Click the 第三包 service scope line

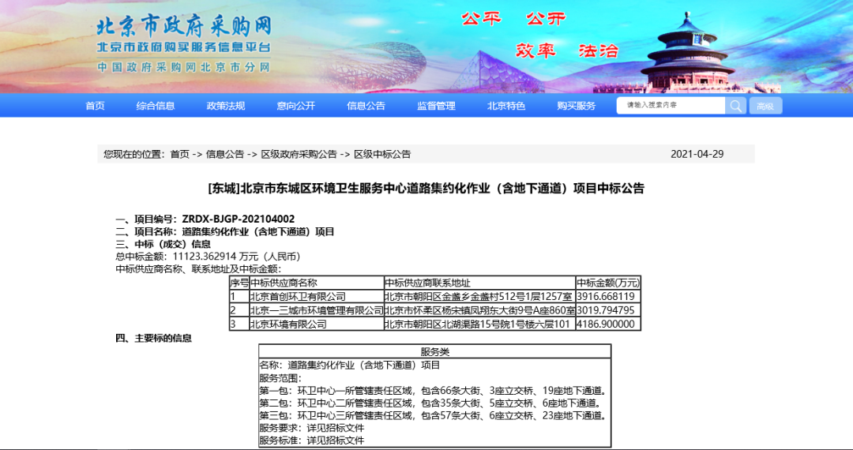pyautogui.click(x=433, y=416)
